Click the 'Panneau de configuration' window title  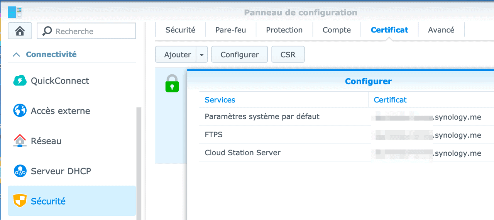pos(301,12)
